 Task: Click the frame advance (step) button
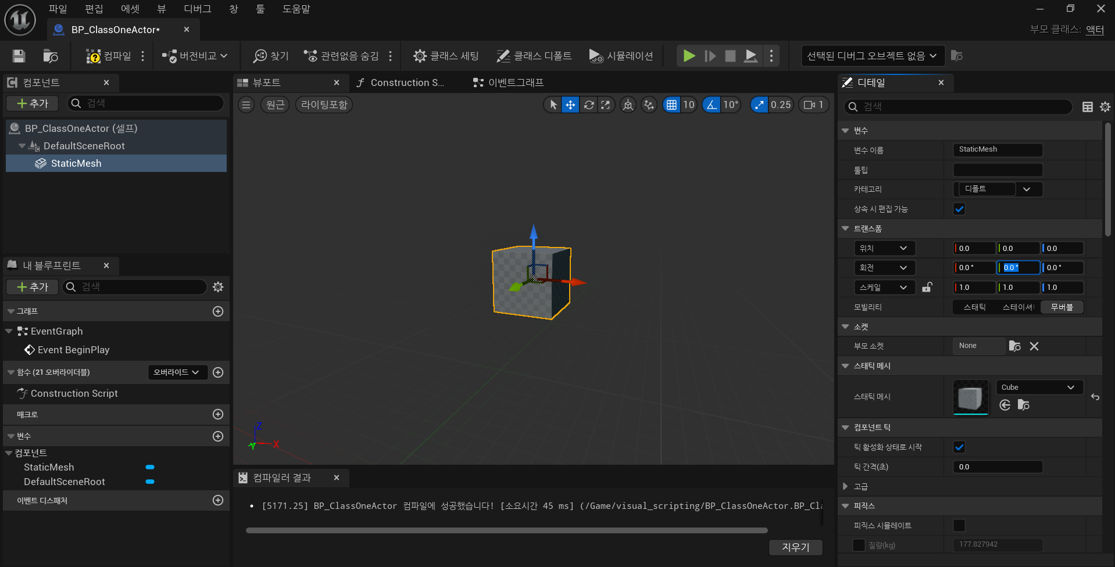click(710, 56)
